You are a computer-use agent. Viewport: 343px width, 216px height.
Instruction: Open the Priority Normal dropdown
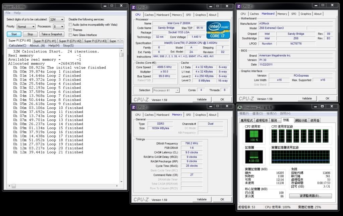click(x=26, y=27)
